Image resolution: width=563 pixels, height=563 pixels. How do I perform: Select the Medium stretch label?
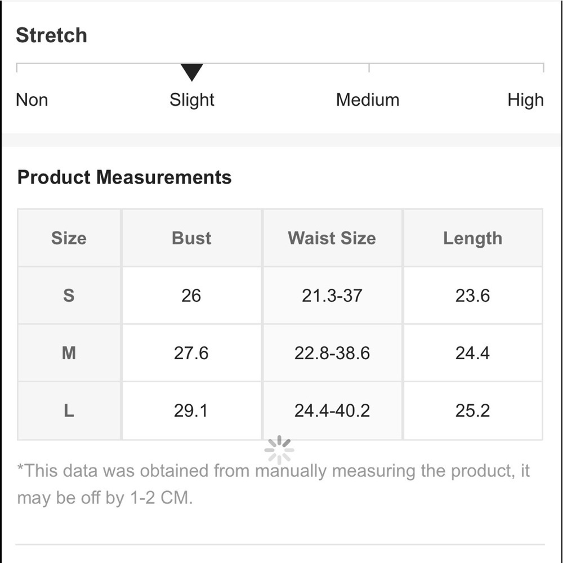coord(368,100)
